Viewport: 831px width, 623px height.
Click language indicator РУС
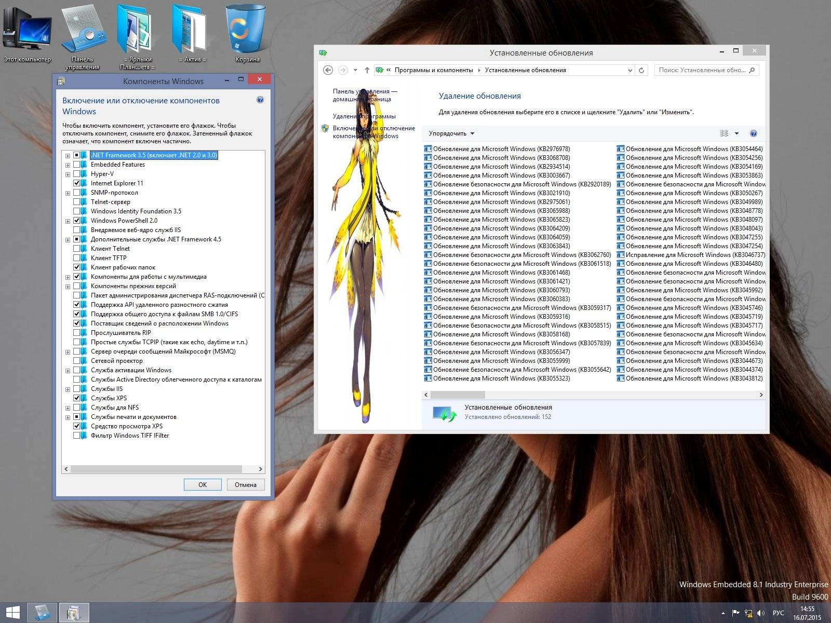(778, 613)
